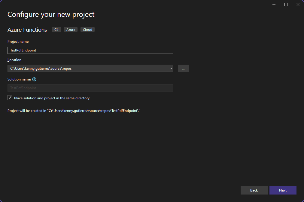304x202 pixels.
Task: Click the Cloud project type tag
Action: (87, 30)
